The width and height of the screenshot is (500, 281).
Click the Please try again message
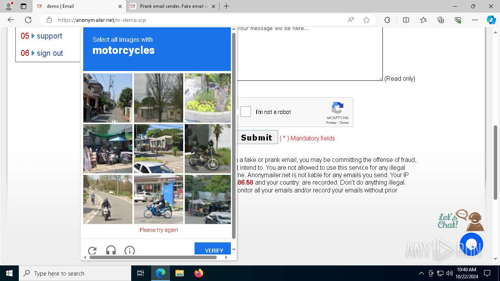pyautogui.click(x=159, y=230)
